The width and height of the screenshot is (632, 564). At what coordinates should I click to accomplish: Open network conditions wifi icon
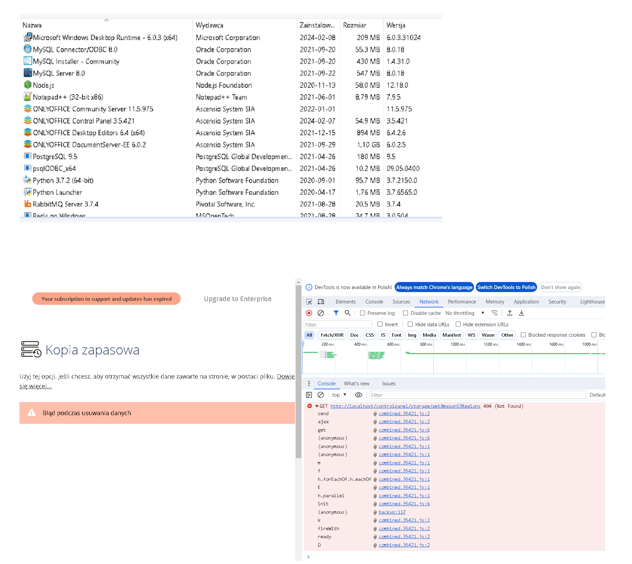click(x=495, y=313)
